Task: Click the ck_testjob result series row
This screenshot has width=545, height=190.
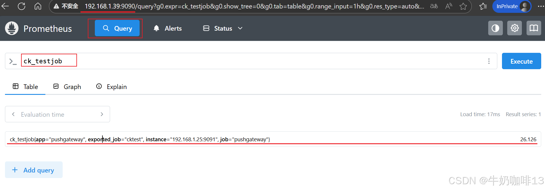Action: click(273, 139)
